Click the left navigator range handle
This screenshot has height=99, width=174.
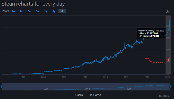tap(2, 87)
